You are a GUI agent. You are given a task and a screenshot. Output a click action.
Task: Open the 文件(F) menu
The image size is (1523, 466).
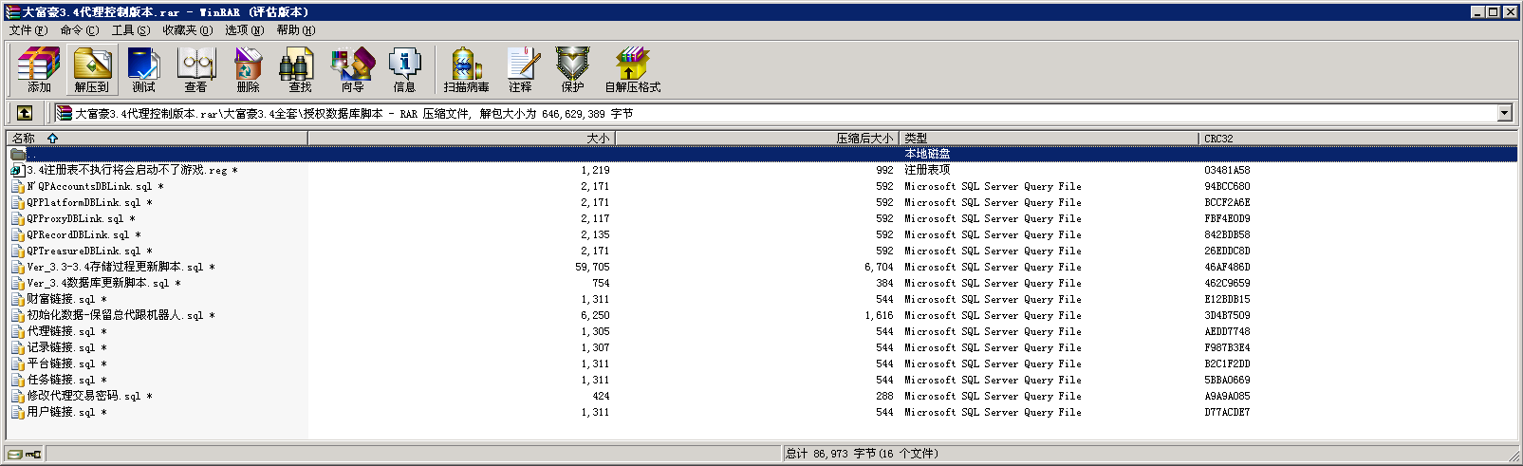pyautogui.click(x=28, y=30)
